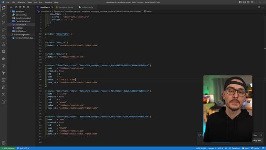The image size is (266, 150).
Task: Open the Go menu
Action: (35, 2)
